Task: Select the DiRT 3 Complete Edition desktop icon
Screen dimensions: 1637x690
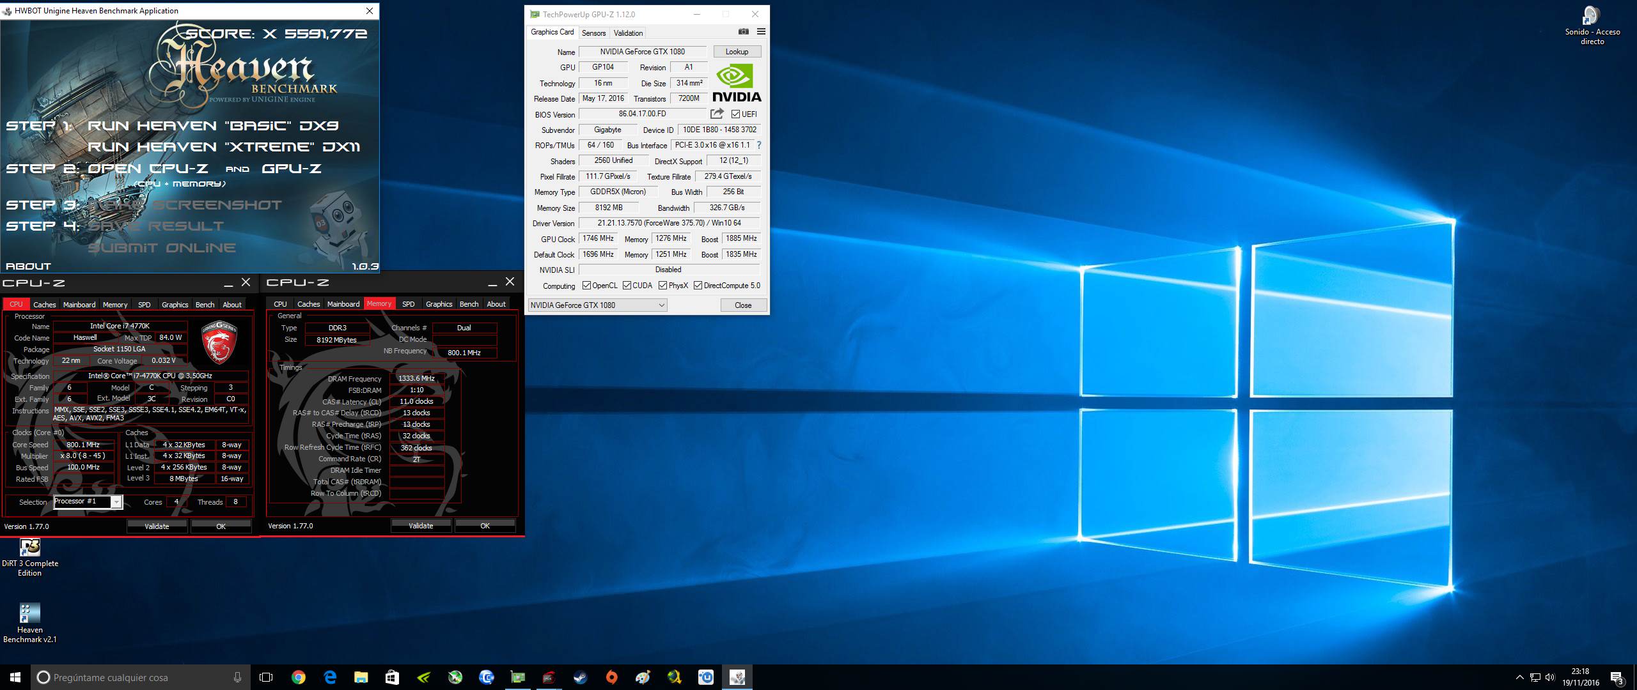Action: (30, 558)
